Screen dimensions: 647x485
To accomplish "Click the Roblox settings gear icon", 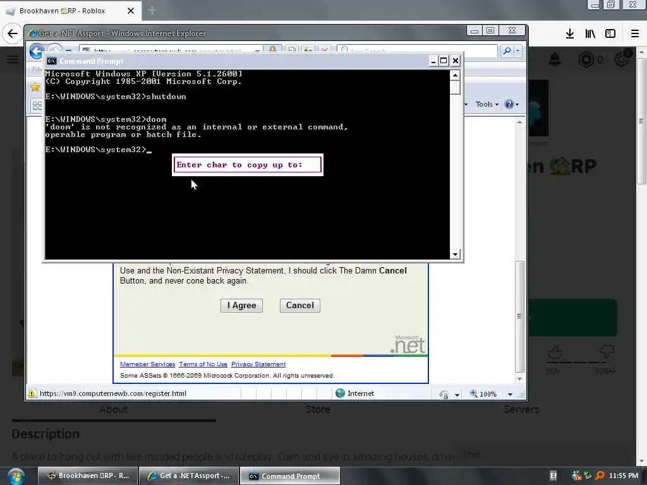I will [x=622, y=59].
